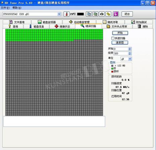Click inside the 结束 input field
156x150 pixels.
click(x=121, y=53)
